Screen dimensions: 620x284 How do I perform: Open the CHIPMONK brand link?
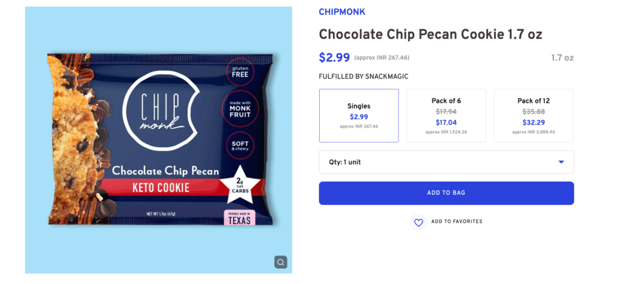(342, 12)
